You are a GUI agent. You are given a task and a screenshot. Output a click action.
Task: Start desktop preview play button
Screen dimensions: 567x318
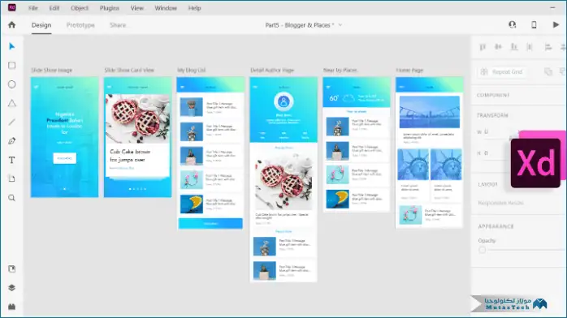click(556, 24)
